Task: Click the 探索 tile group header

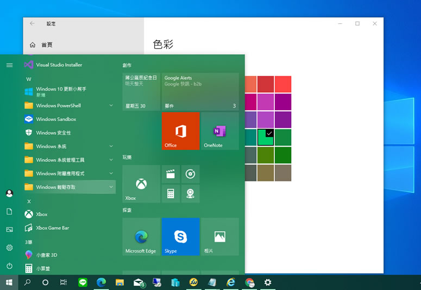Action: click(x=127, y=210)
